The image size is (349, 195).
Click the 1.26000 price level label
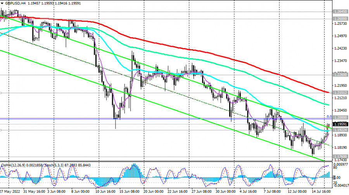tap(340, 18)
